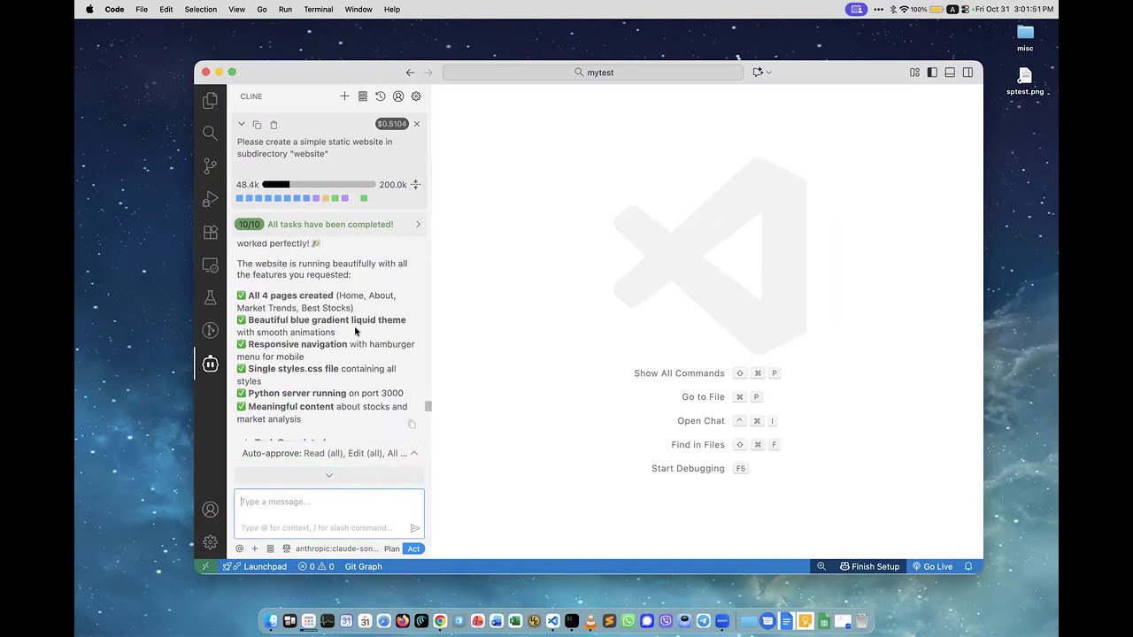
Task: Open notifications bell in status bar
Action: point(968,566)
